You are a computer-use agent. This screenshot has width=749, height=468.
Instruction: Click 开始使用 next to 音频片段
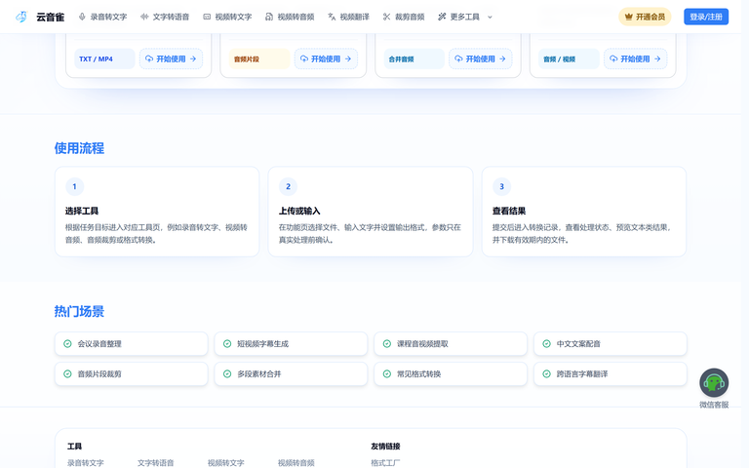tap(326, 58)
